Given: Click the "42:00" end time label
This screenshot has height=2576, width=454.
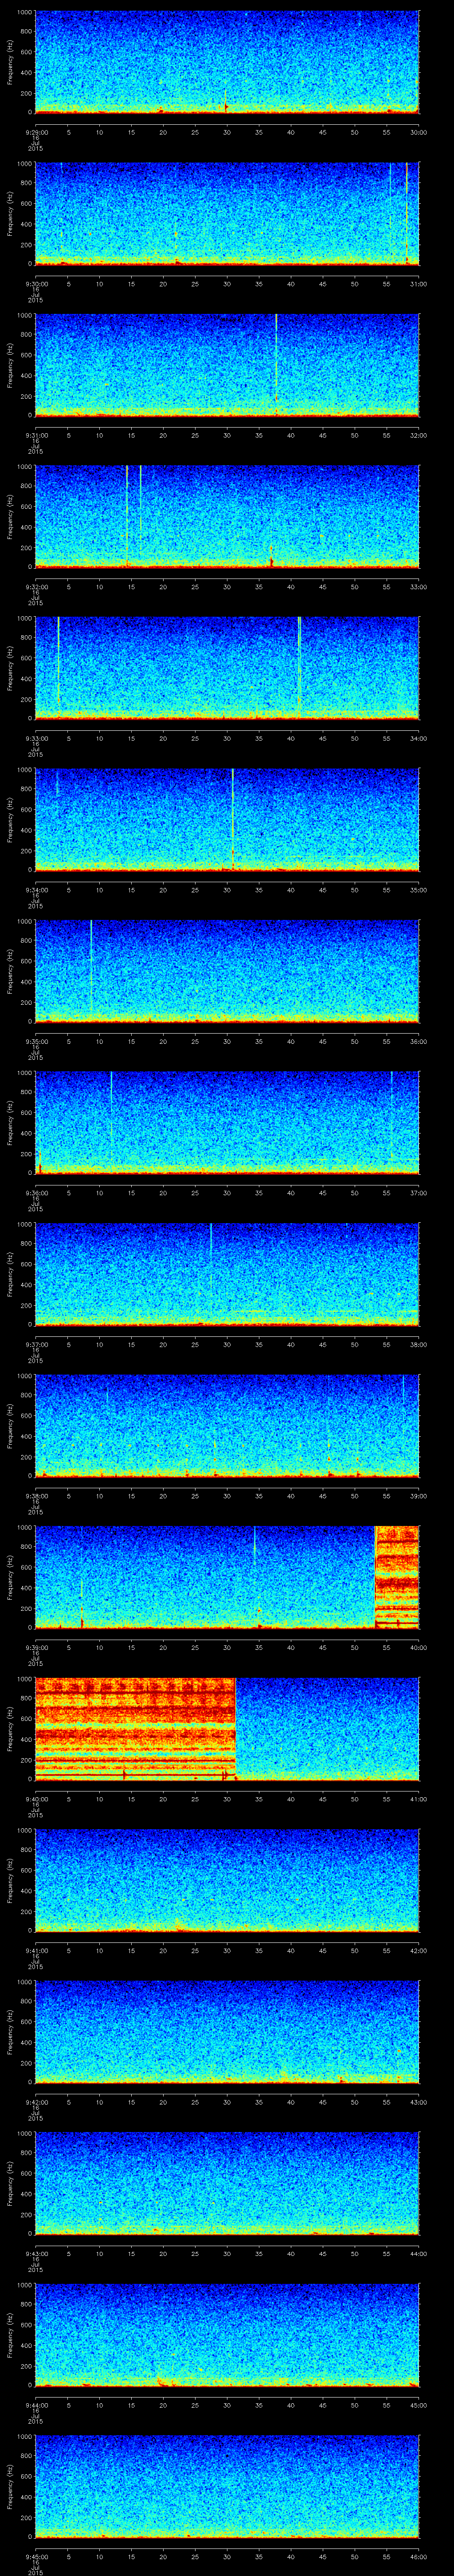Looking at the screenshot, I should coord(419,1950).
